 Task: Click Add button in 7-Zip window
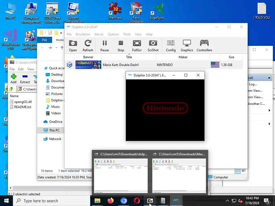(x=13, y=79)
